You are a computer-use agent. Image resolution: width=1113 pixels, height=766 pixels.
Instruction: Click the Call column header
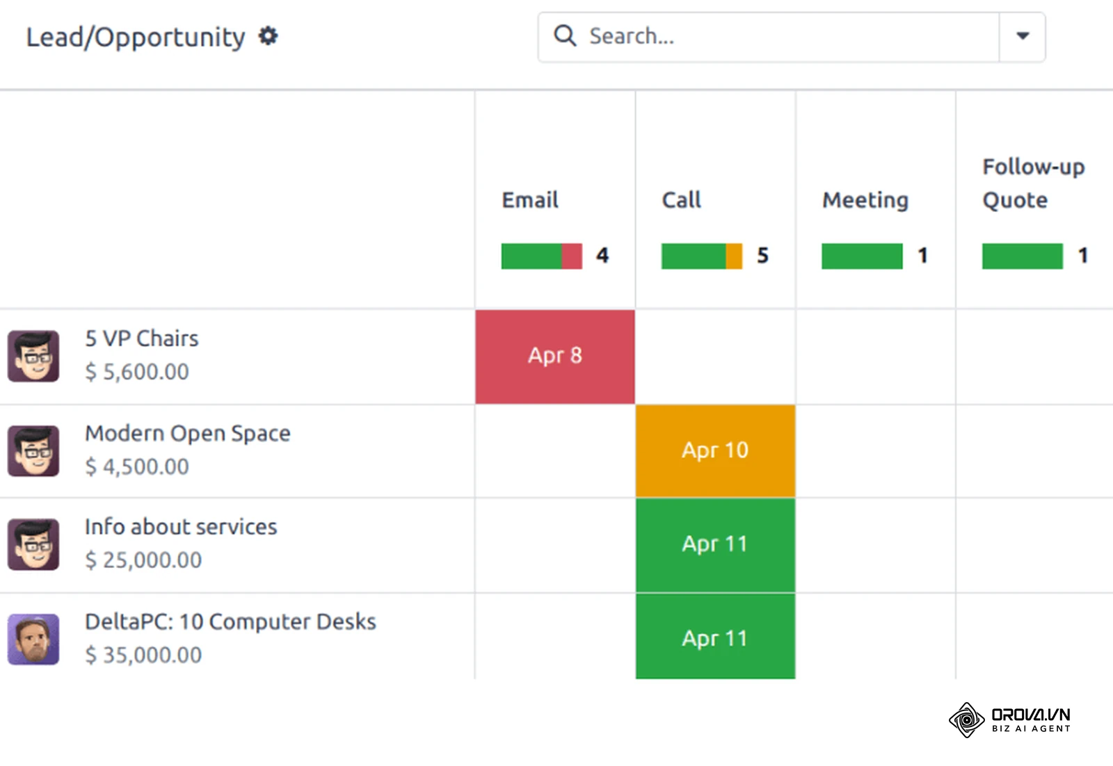point(681,200)
